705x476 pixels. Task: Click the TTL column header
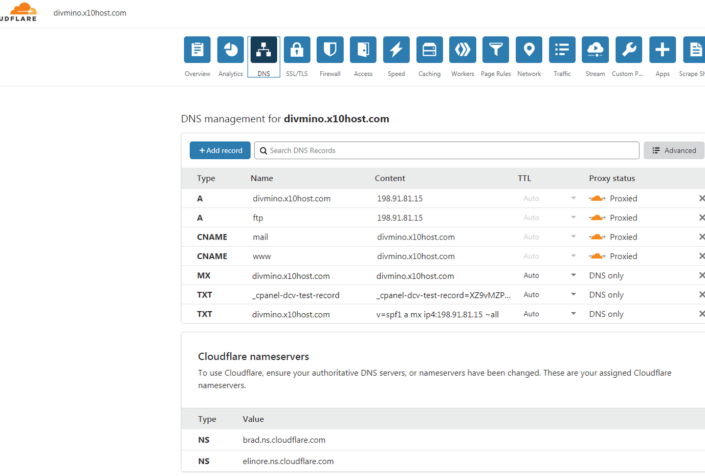[524, 178]
